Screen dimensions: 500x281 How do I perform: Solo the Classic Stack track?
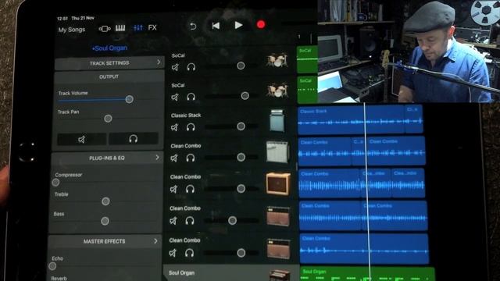(191, 127)
